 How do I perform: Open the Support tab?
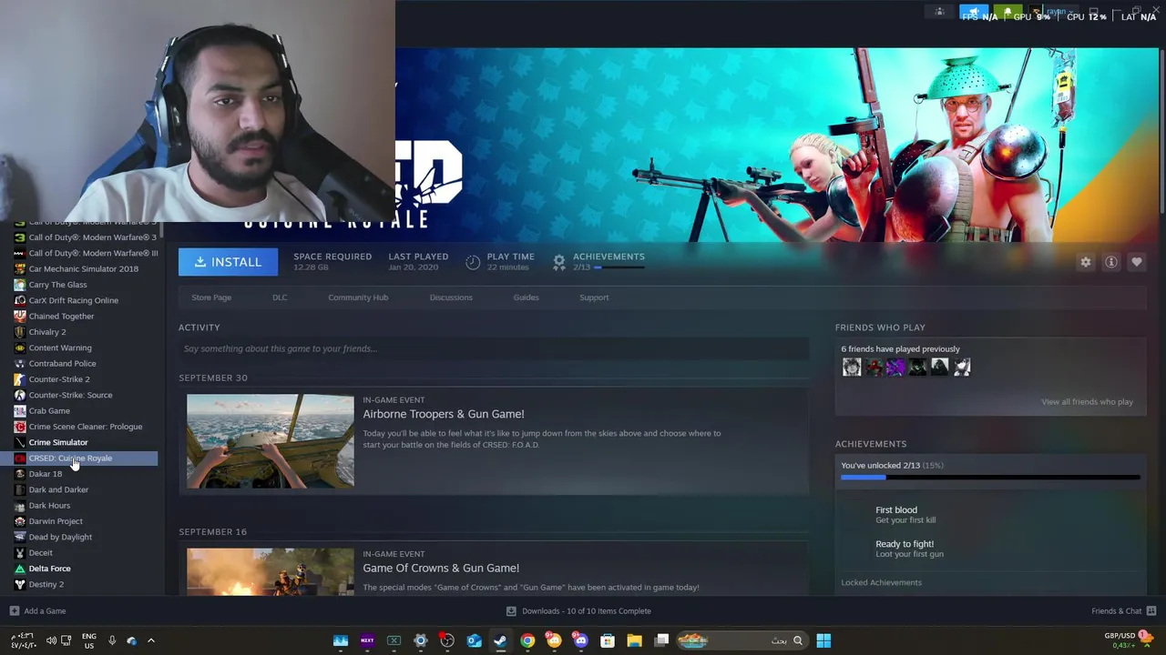(x=594, y=297)
